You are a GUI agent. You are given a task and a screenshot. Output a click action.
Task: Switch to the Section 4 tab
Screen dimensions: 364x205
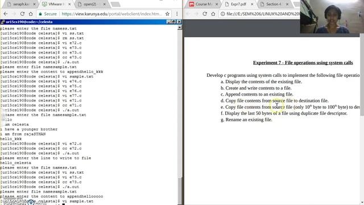click(273, 4)
